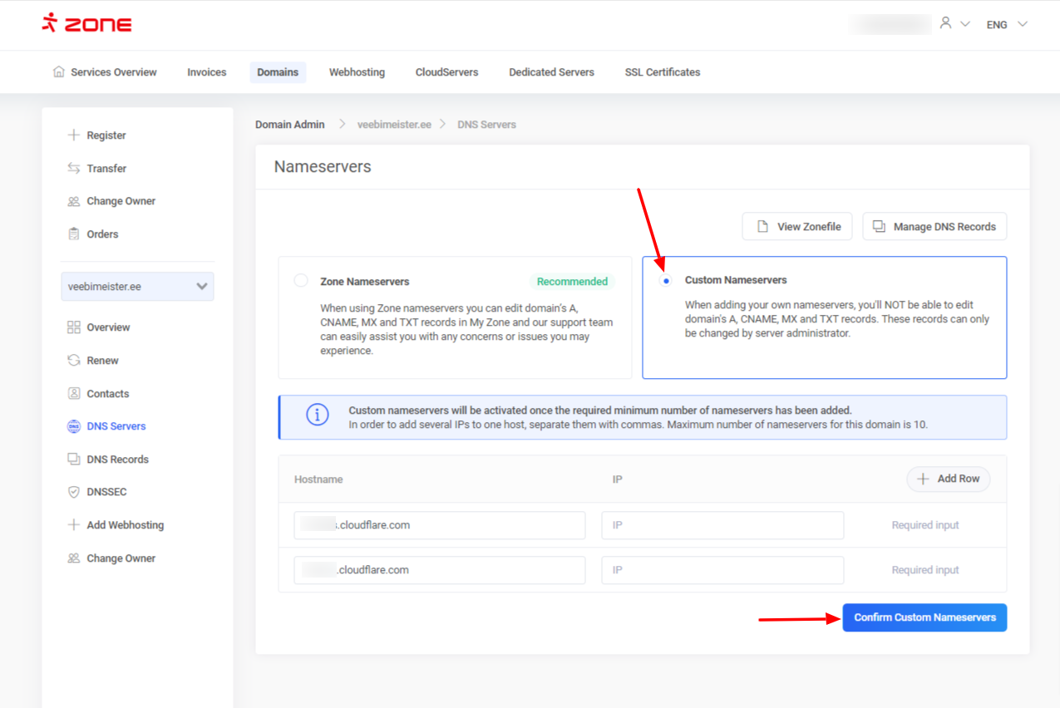Click the first nameserver IP field
1060x708 pixels.
[x=722, y=525]
